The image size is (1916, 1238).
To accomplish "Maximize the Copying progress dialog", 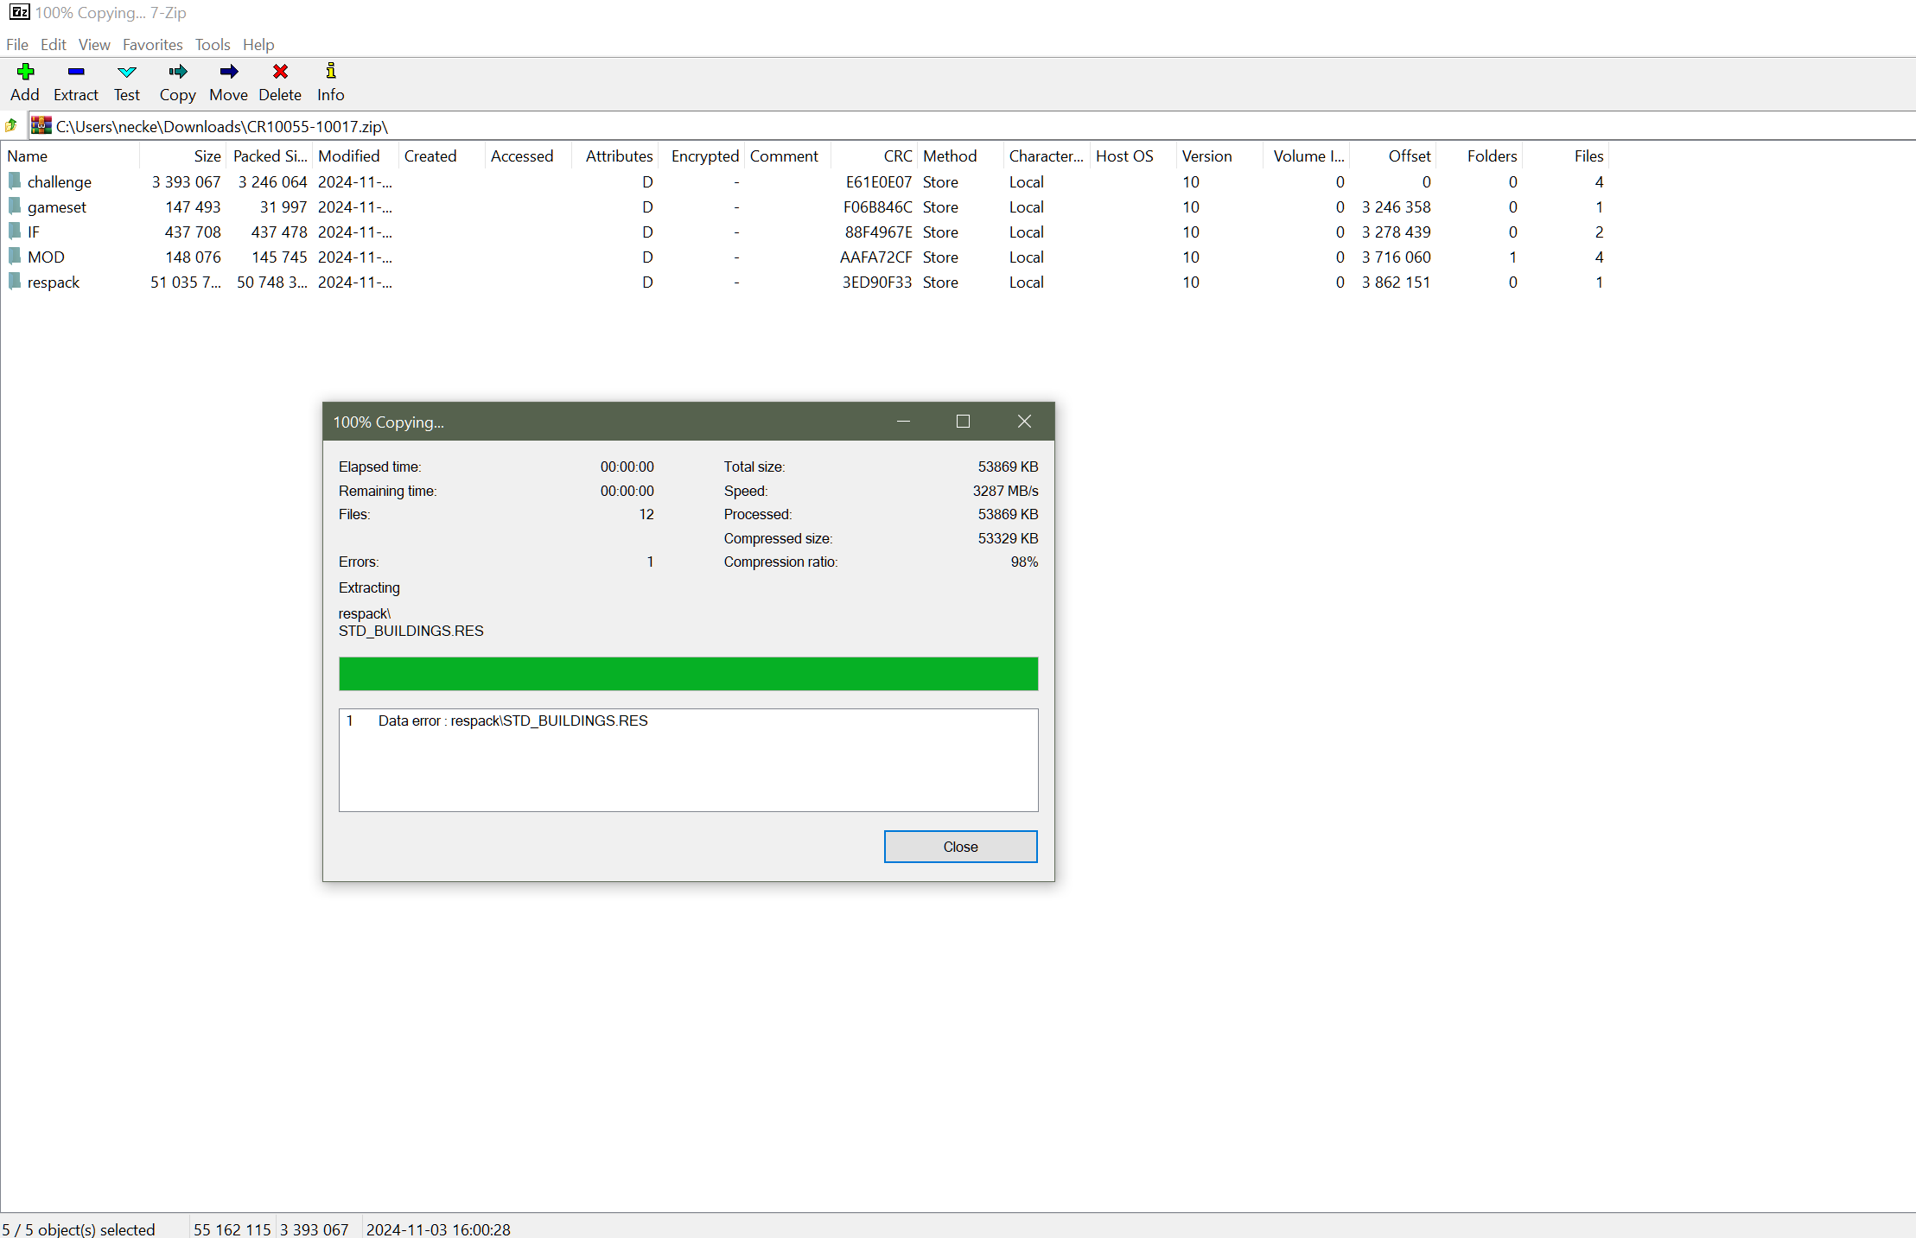I will [x=963, y=422].
